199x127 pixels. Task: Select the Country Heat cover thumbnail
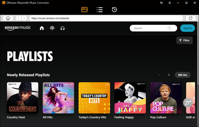click(x=23, y=98)
